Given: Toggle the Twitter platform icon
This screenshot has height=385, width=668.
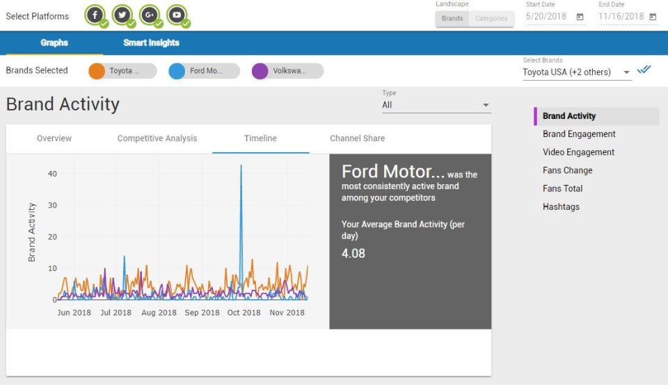Looking at the screenshot, I should click(x=123, y=15).
